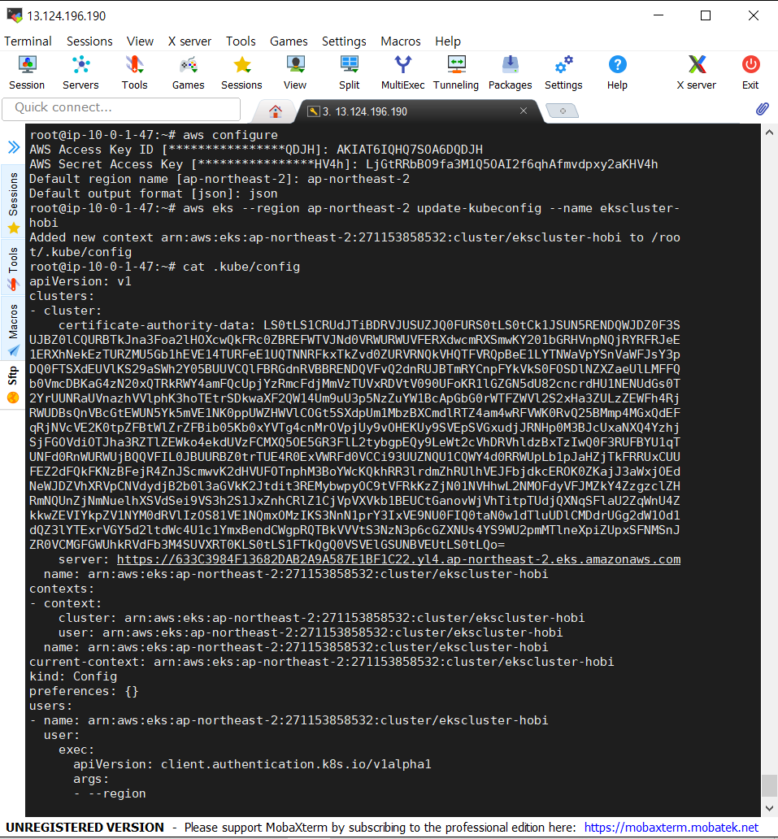Viewport: 778px width, 839px height.
Task: Open the View menu
Action: point(140,41)
